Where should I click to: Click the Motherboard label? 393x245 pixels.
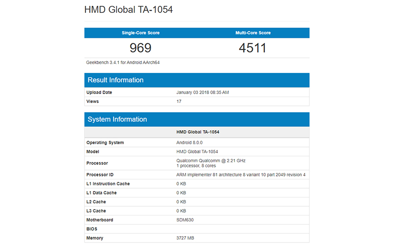click(100, 220)
